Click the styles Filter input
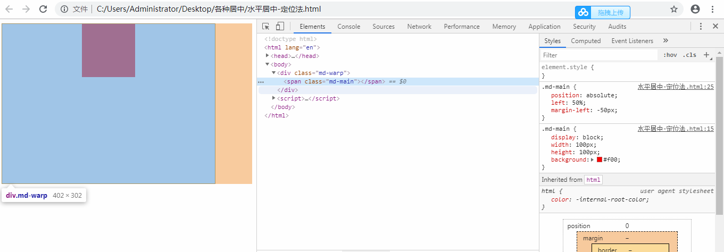 click(x=600, y=55)
